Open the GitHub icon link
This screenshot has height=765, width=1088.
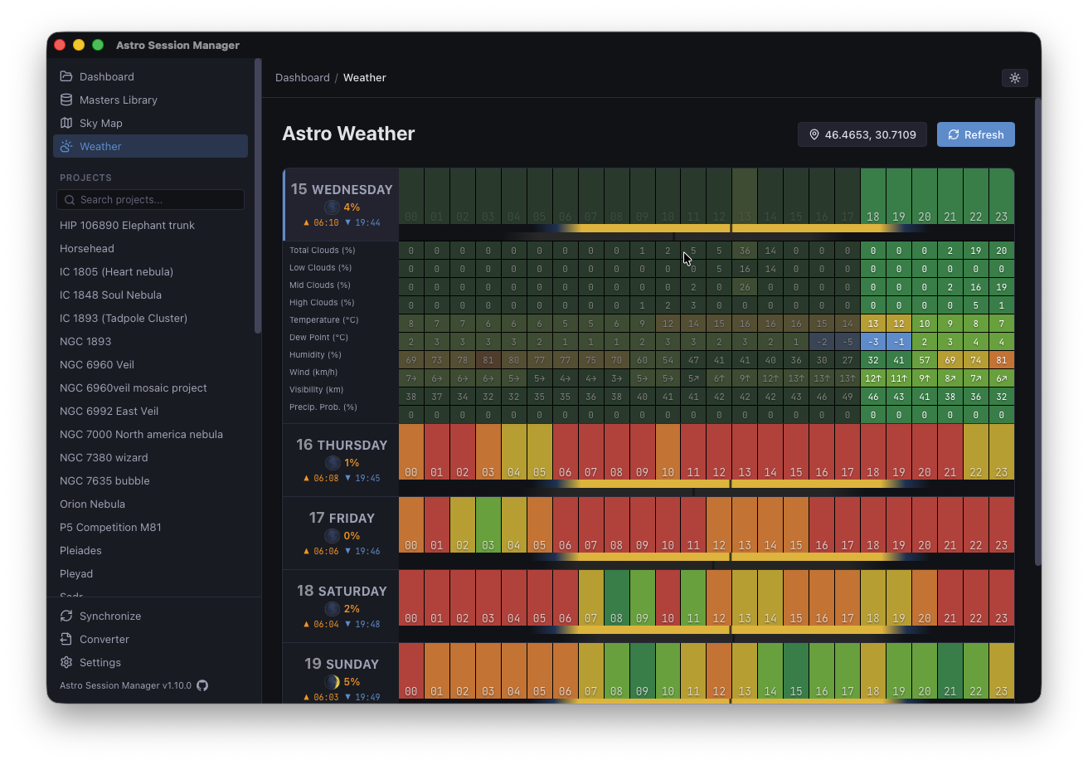click(202, 685)
